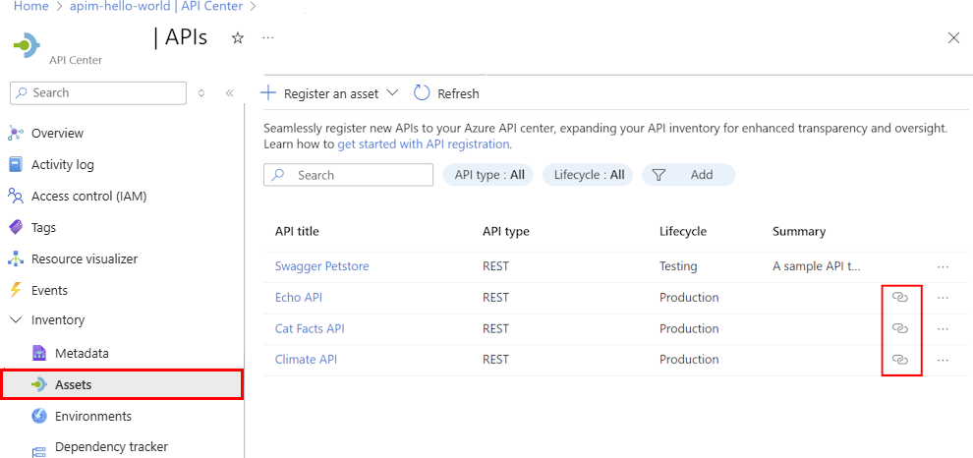Click the Metadata icon in the sidebar

[39, 353]
